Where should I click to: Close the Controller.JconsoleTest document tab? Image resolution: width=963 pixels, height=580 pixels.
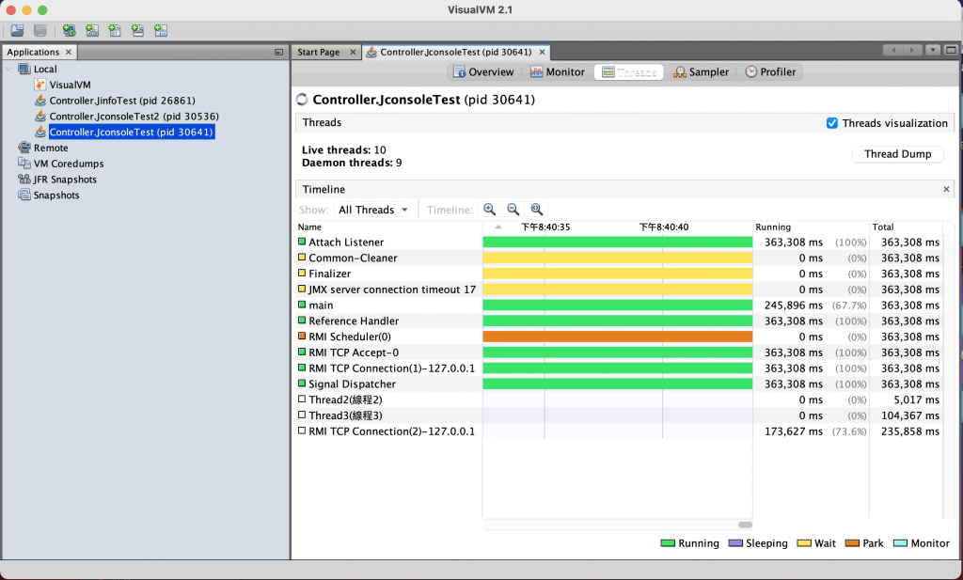pyautogui.click(x=542, y=52)
